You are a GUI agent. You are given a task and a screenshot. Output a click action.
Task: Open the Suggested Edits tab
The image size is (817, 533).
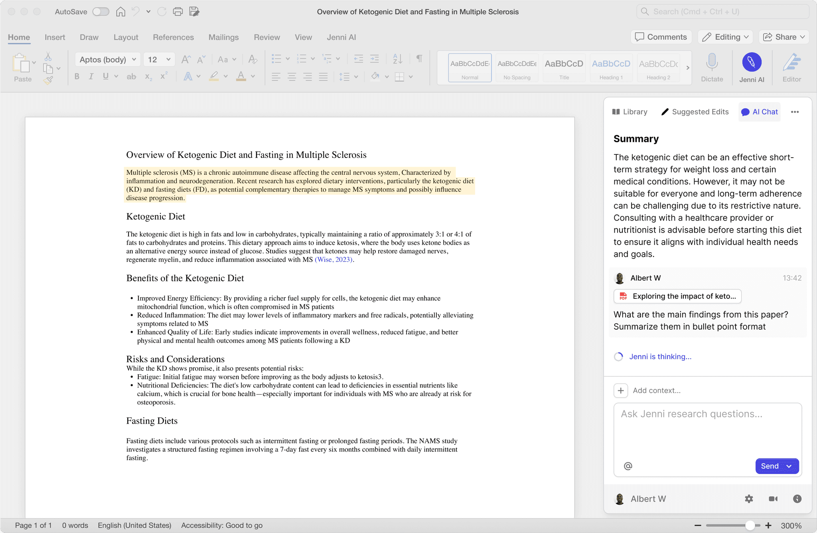(x=695, y=112)
